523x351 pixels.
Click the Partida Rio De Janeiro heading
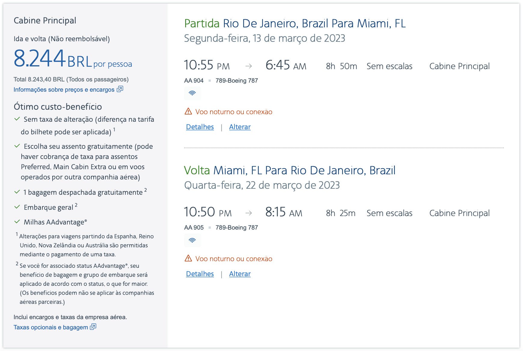295,23
